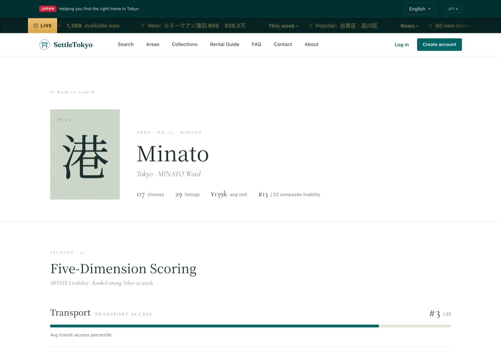Screen dimensions: 501x356
Task: Click the Minato kanji tile thumbnail
Action: (85, 154)
